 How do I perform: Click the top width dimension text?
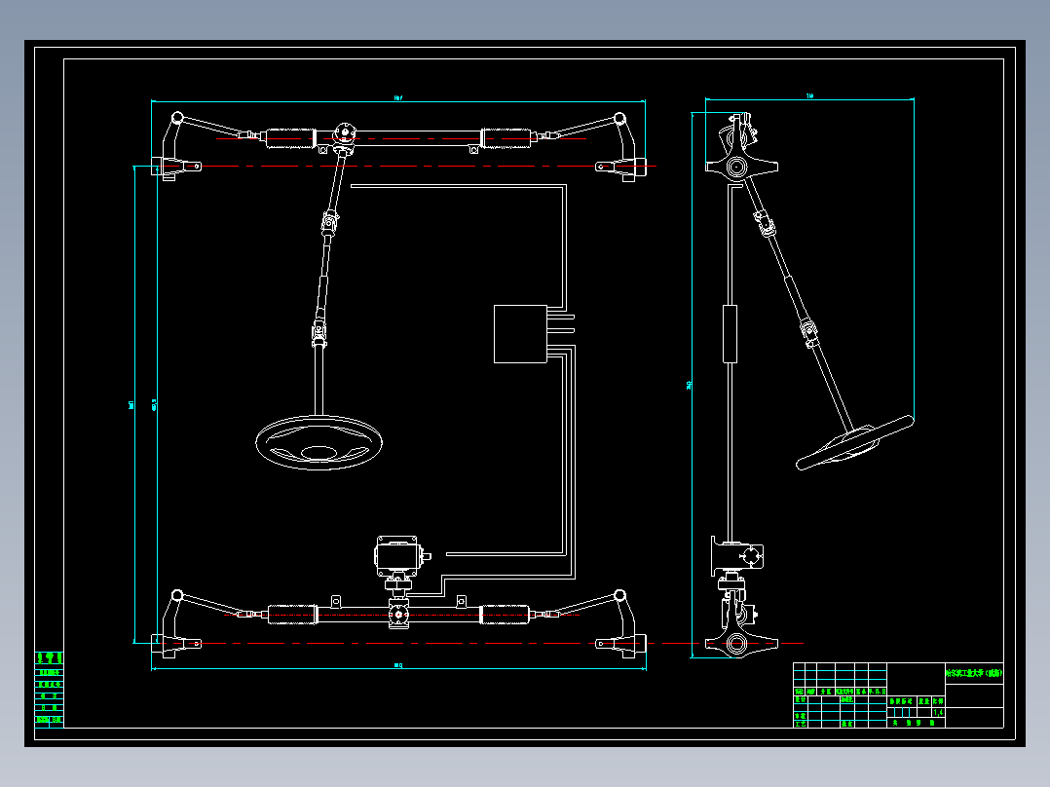coord(398,97)
